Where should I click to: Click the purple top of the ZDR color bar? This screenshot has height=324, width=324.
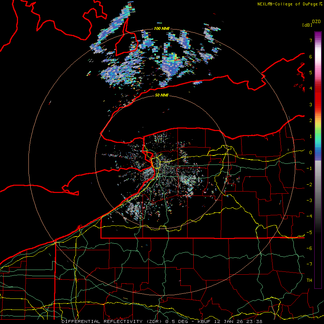(318, 35)
